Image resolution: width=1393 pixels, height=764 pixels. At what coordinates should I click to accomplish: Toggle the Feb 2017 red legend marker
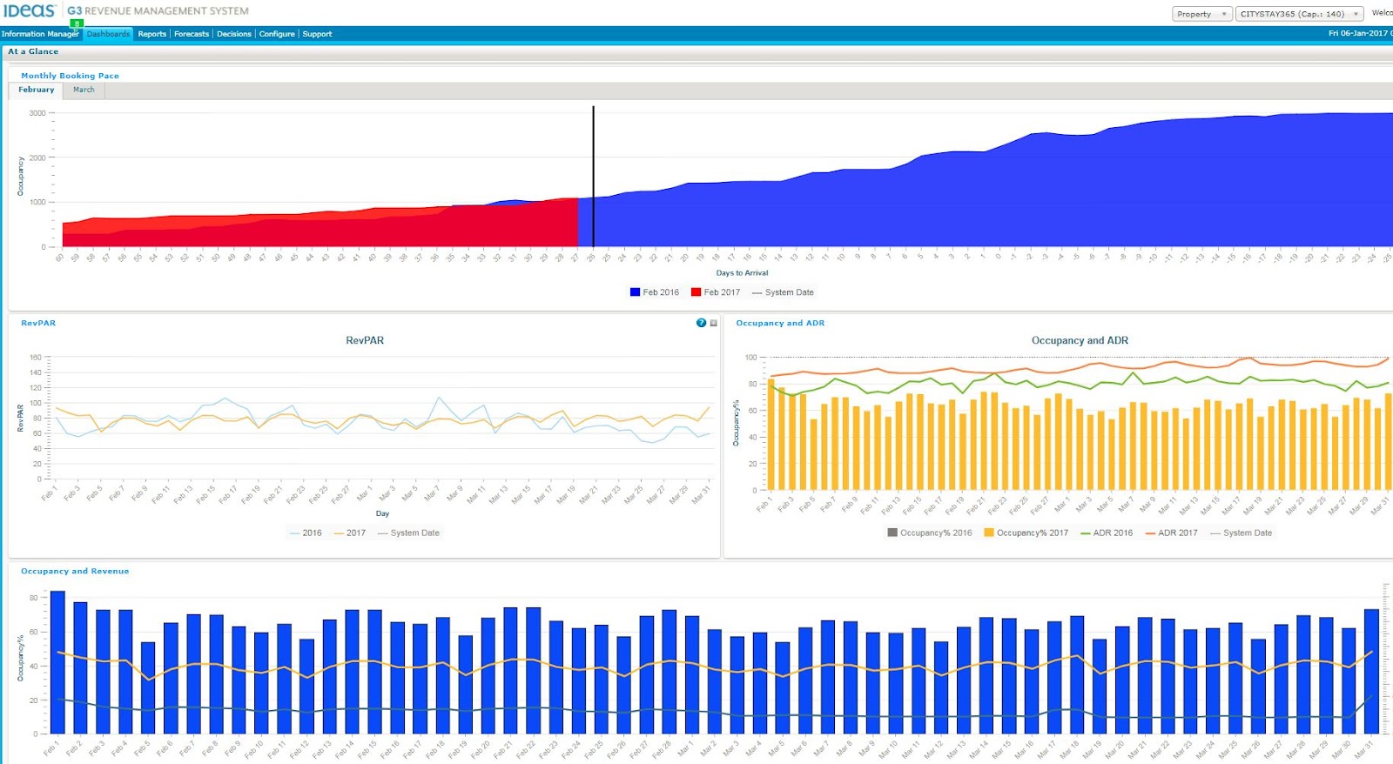(x=696, y=292)
